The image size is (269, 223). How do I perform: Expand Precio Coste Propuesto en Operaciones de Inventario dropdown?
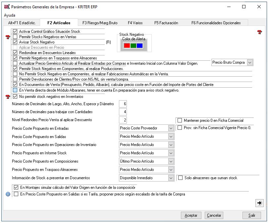tap(171, 145)
